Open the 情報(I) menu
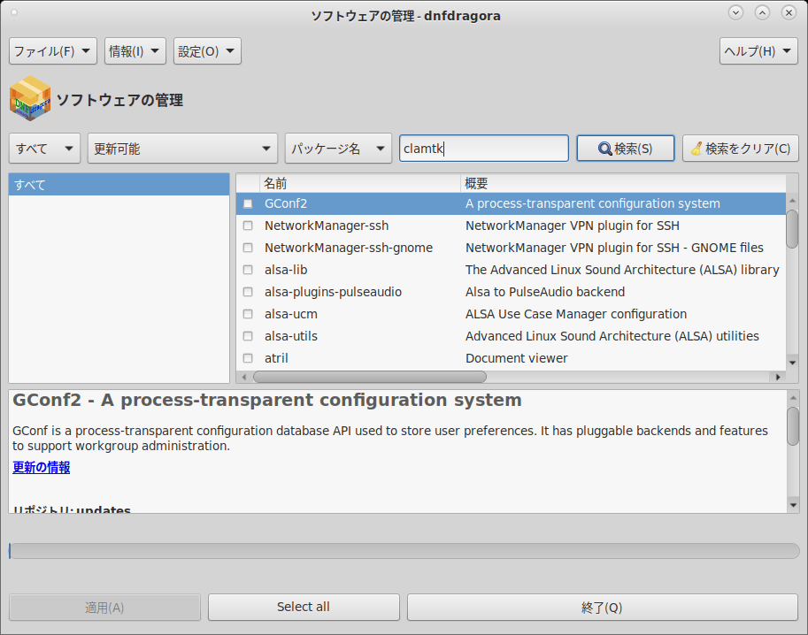 [x=135, y=51]
